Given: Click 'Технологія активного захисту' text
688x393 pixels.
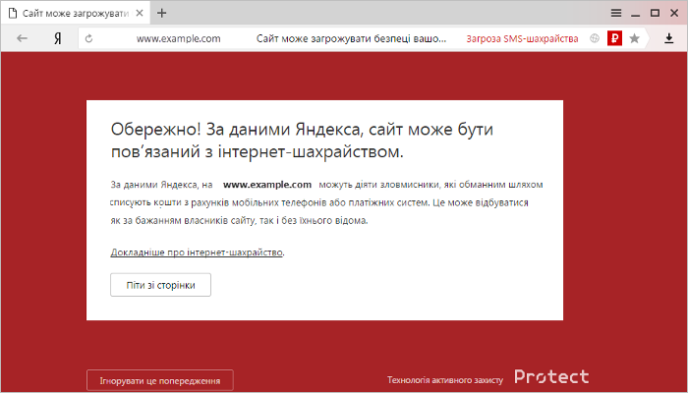Looking at the screenshot, I should tap(445, 380).
